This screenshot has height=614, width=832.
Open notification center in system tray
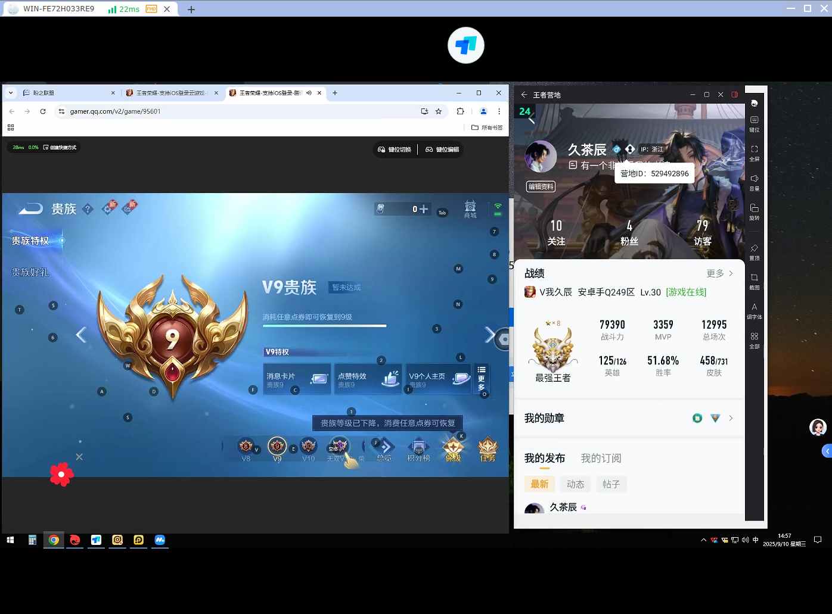pos(818,540)
